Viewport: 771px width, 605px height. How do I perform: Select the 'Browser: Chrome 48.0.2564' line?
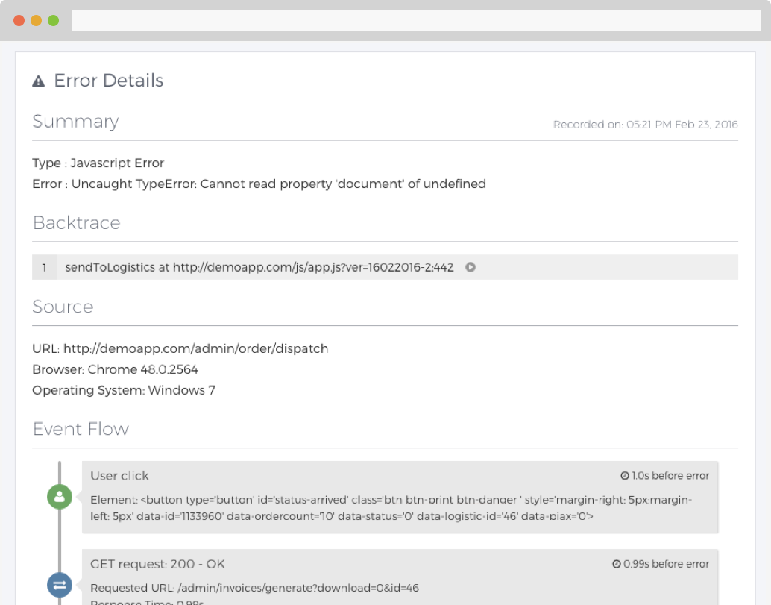click(115, 369)
